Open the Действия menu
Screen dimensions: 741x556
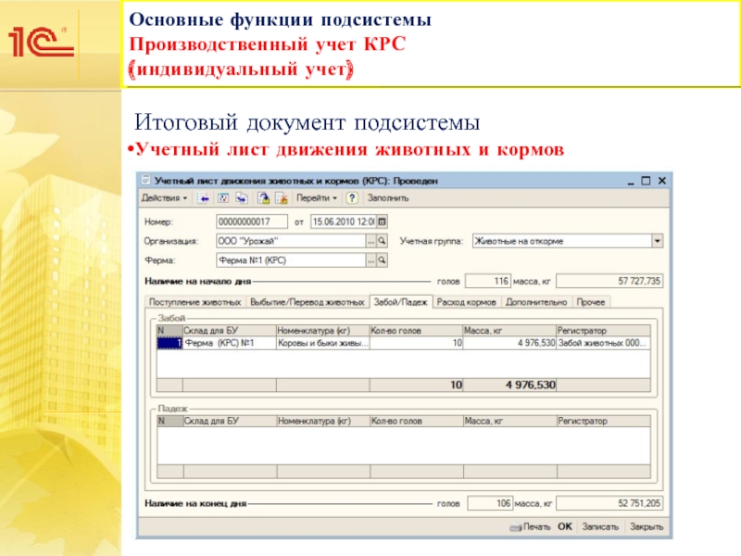point(163,198)
